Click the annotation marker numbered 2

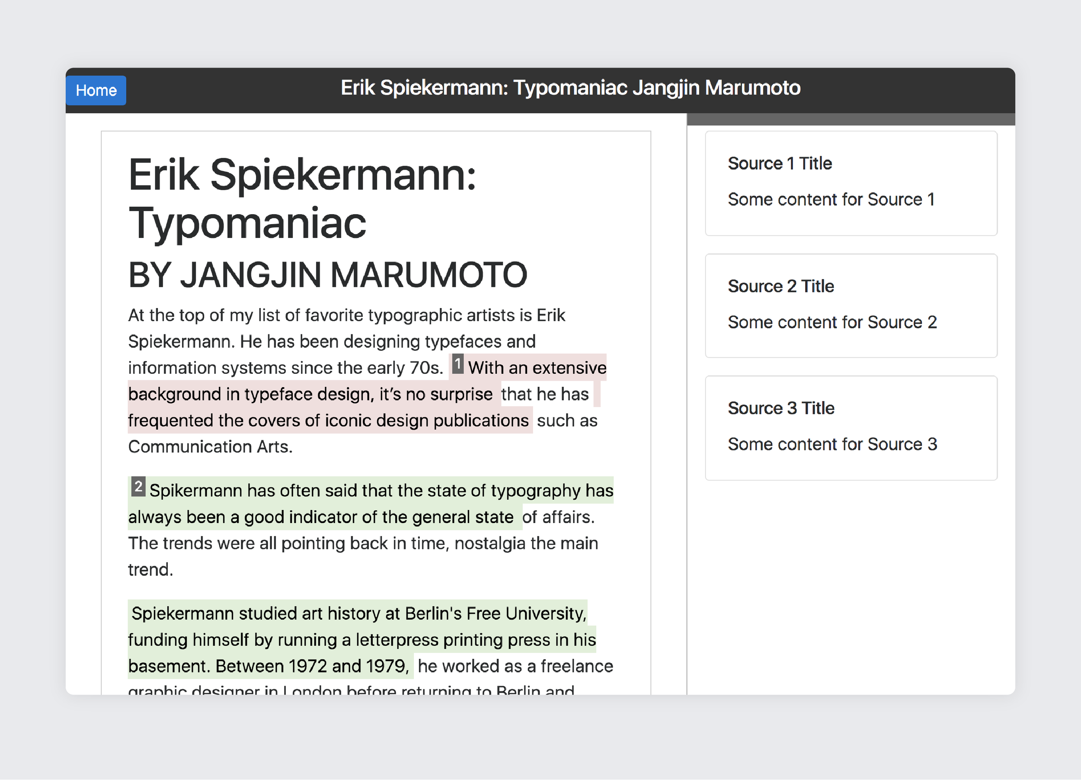[138, 487]
